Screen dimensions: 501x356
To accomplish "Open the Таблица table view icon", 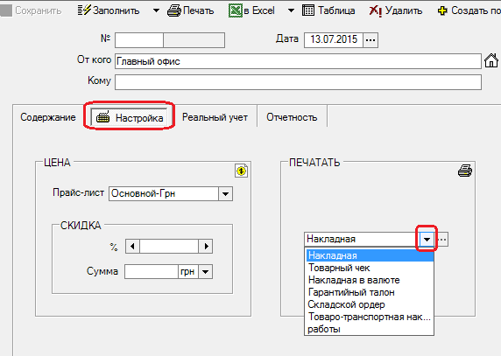I will click(308, 10).
